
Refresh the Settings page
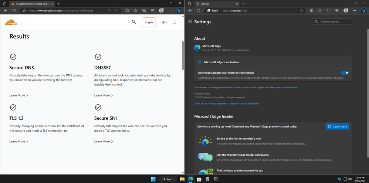tap(199, 11)
